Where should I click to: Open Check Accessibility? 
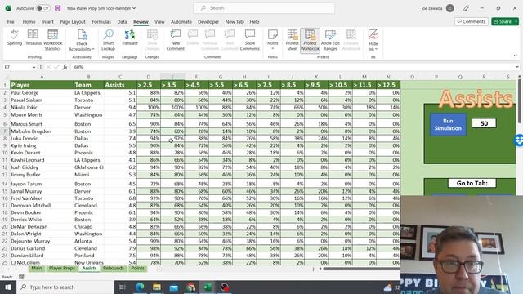point(82,40)
